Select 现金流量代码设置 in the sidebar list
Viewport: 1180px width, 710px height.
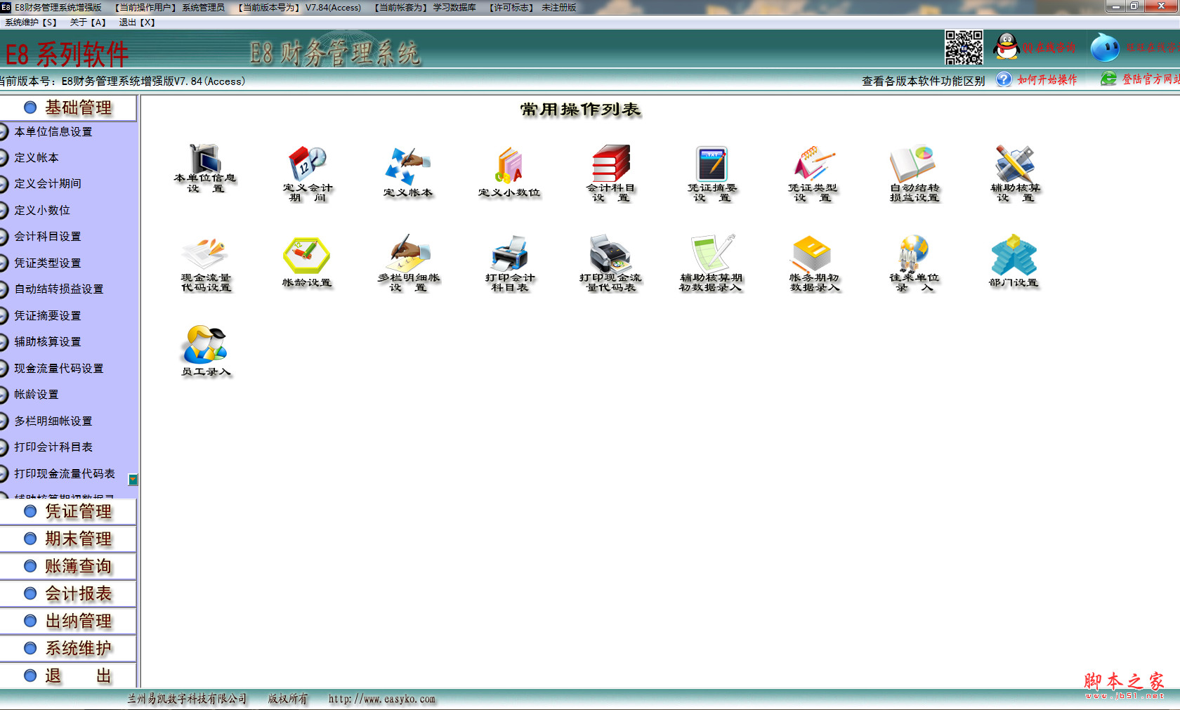(59, 369)
